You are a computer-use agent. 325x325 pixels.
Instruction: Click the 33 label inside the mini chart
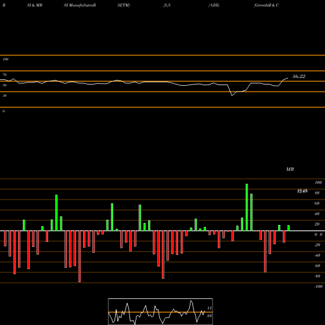coord(209,316)
